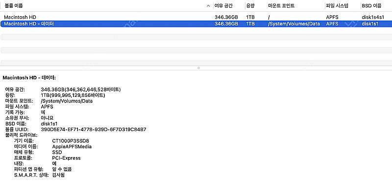Image resolution: width=392 pixels, height=182 pixels.
Task: Click the 물리적 드라이브: label
Action: point(21,136)
